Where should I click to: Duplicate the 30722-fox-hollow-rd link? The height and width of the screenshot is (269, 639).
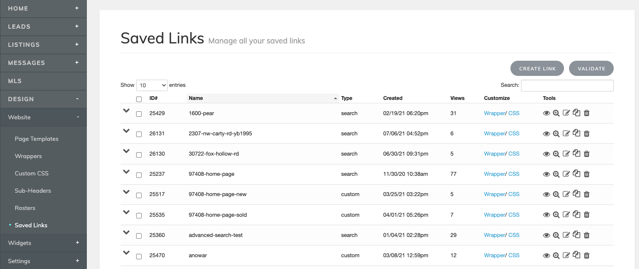point(576,153)
